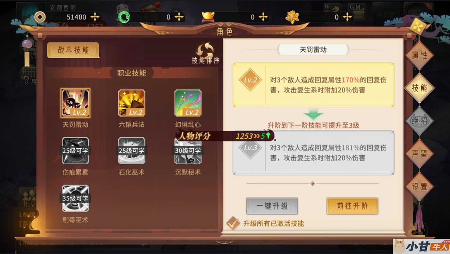
Task: Select the 幻境乱心 skill icon
Action: (188, 103)
